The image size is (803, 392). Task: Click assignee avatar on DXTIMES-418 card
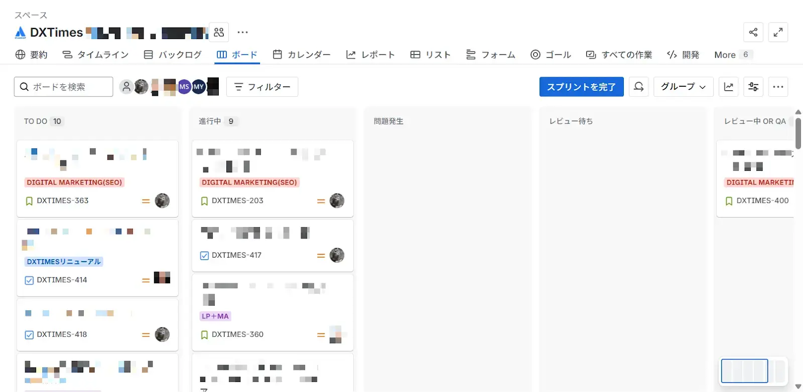click(x=162, y=334)
